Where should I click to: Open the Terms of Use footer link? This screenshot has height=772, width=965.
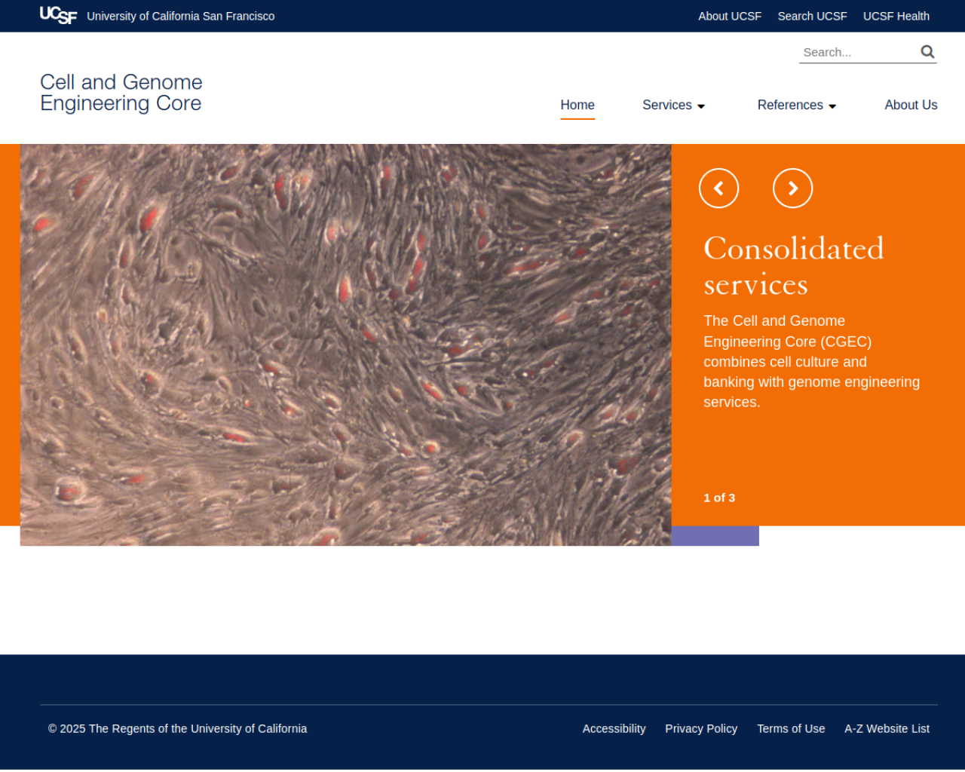tap(791, 728)
